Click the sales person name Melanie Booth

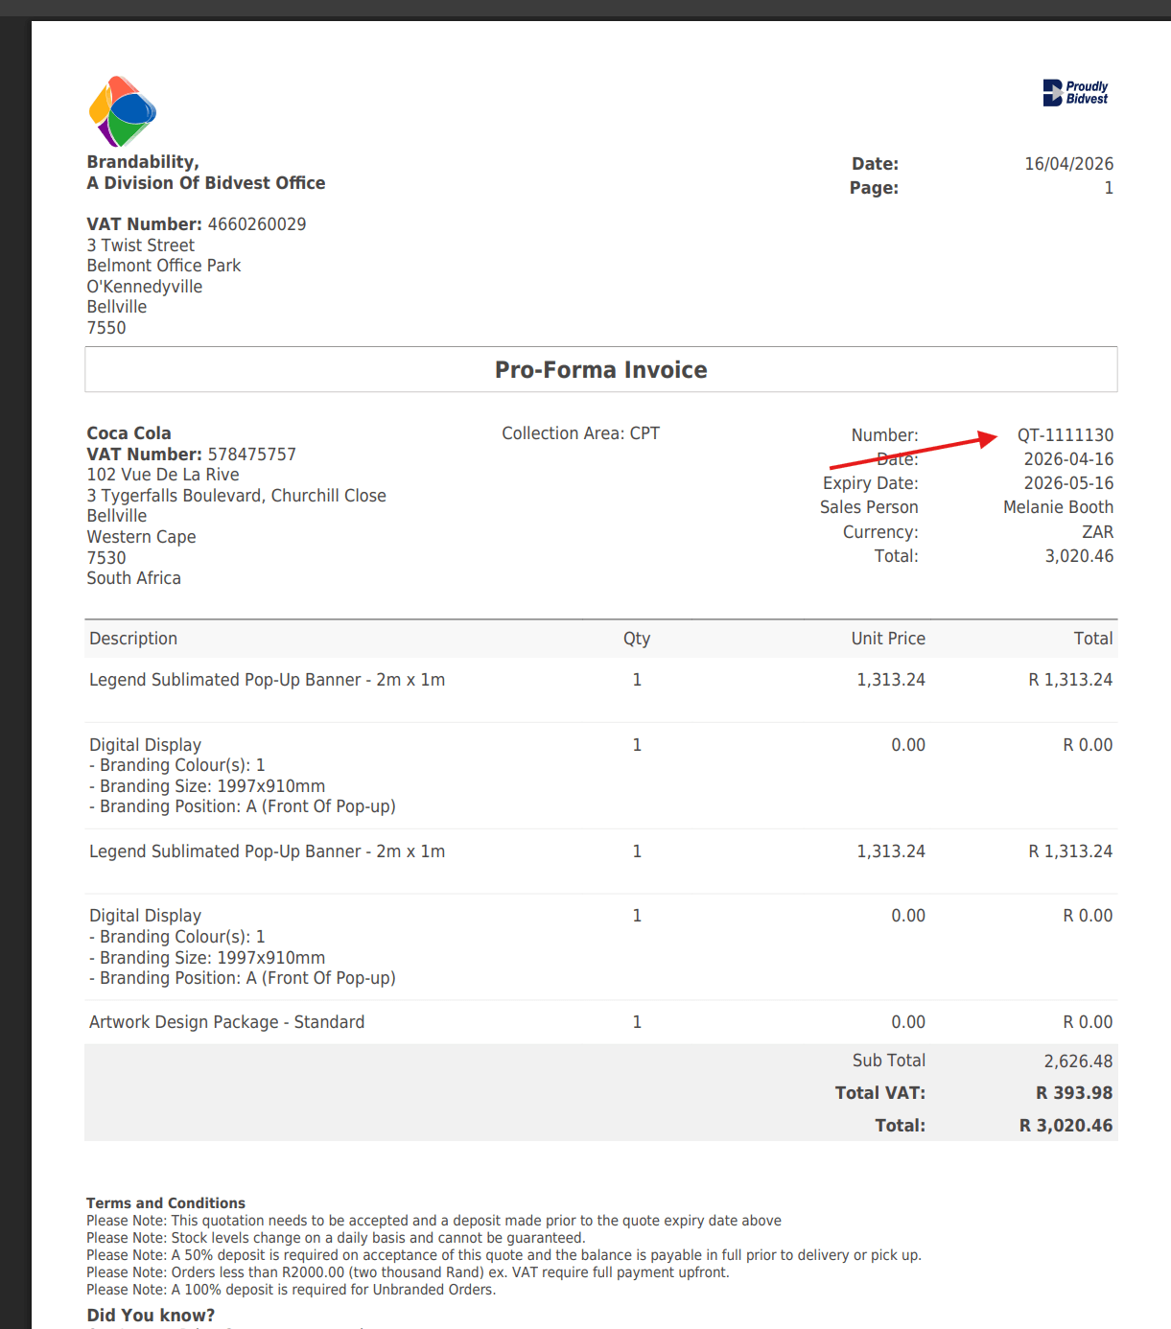1059,507
